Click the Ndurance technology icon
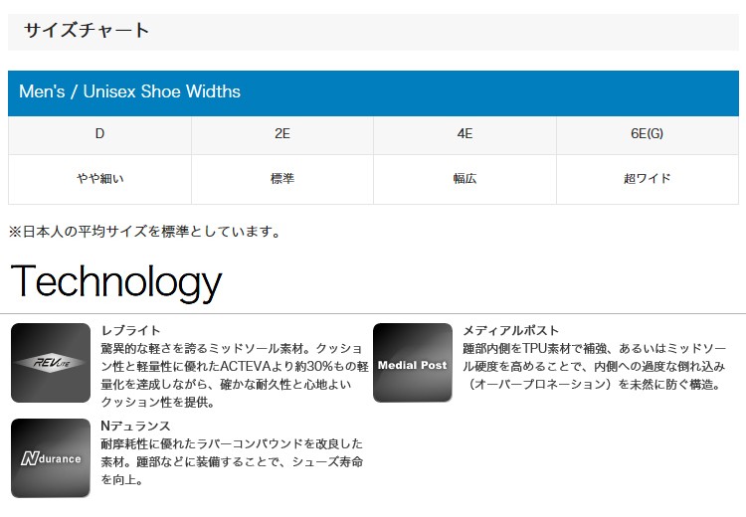 pos(51,458)
